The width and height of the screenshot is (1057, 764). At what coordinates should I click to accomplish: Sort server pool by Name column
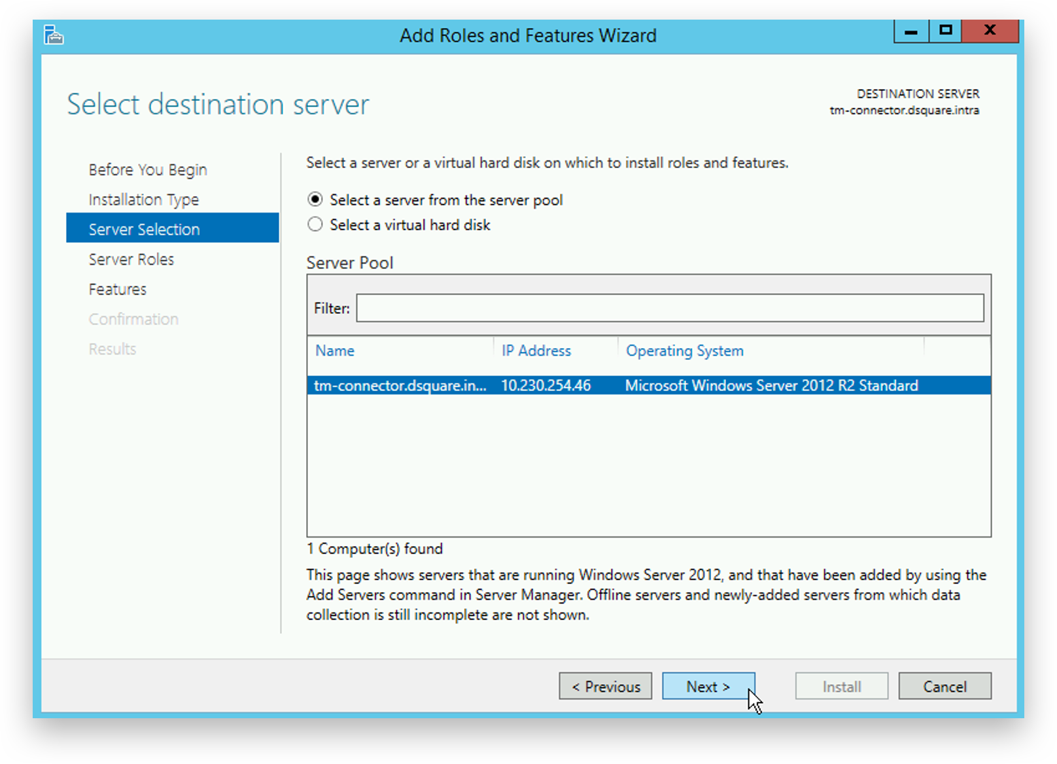click(x=335, y=351)
